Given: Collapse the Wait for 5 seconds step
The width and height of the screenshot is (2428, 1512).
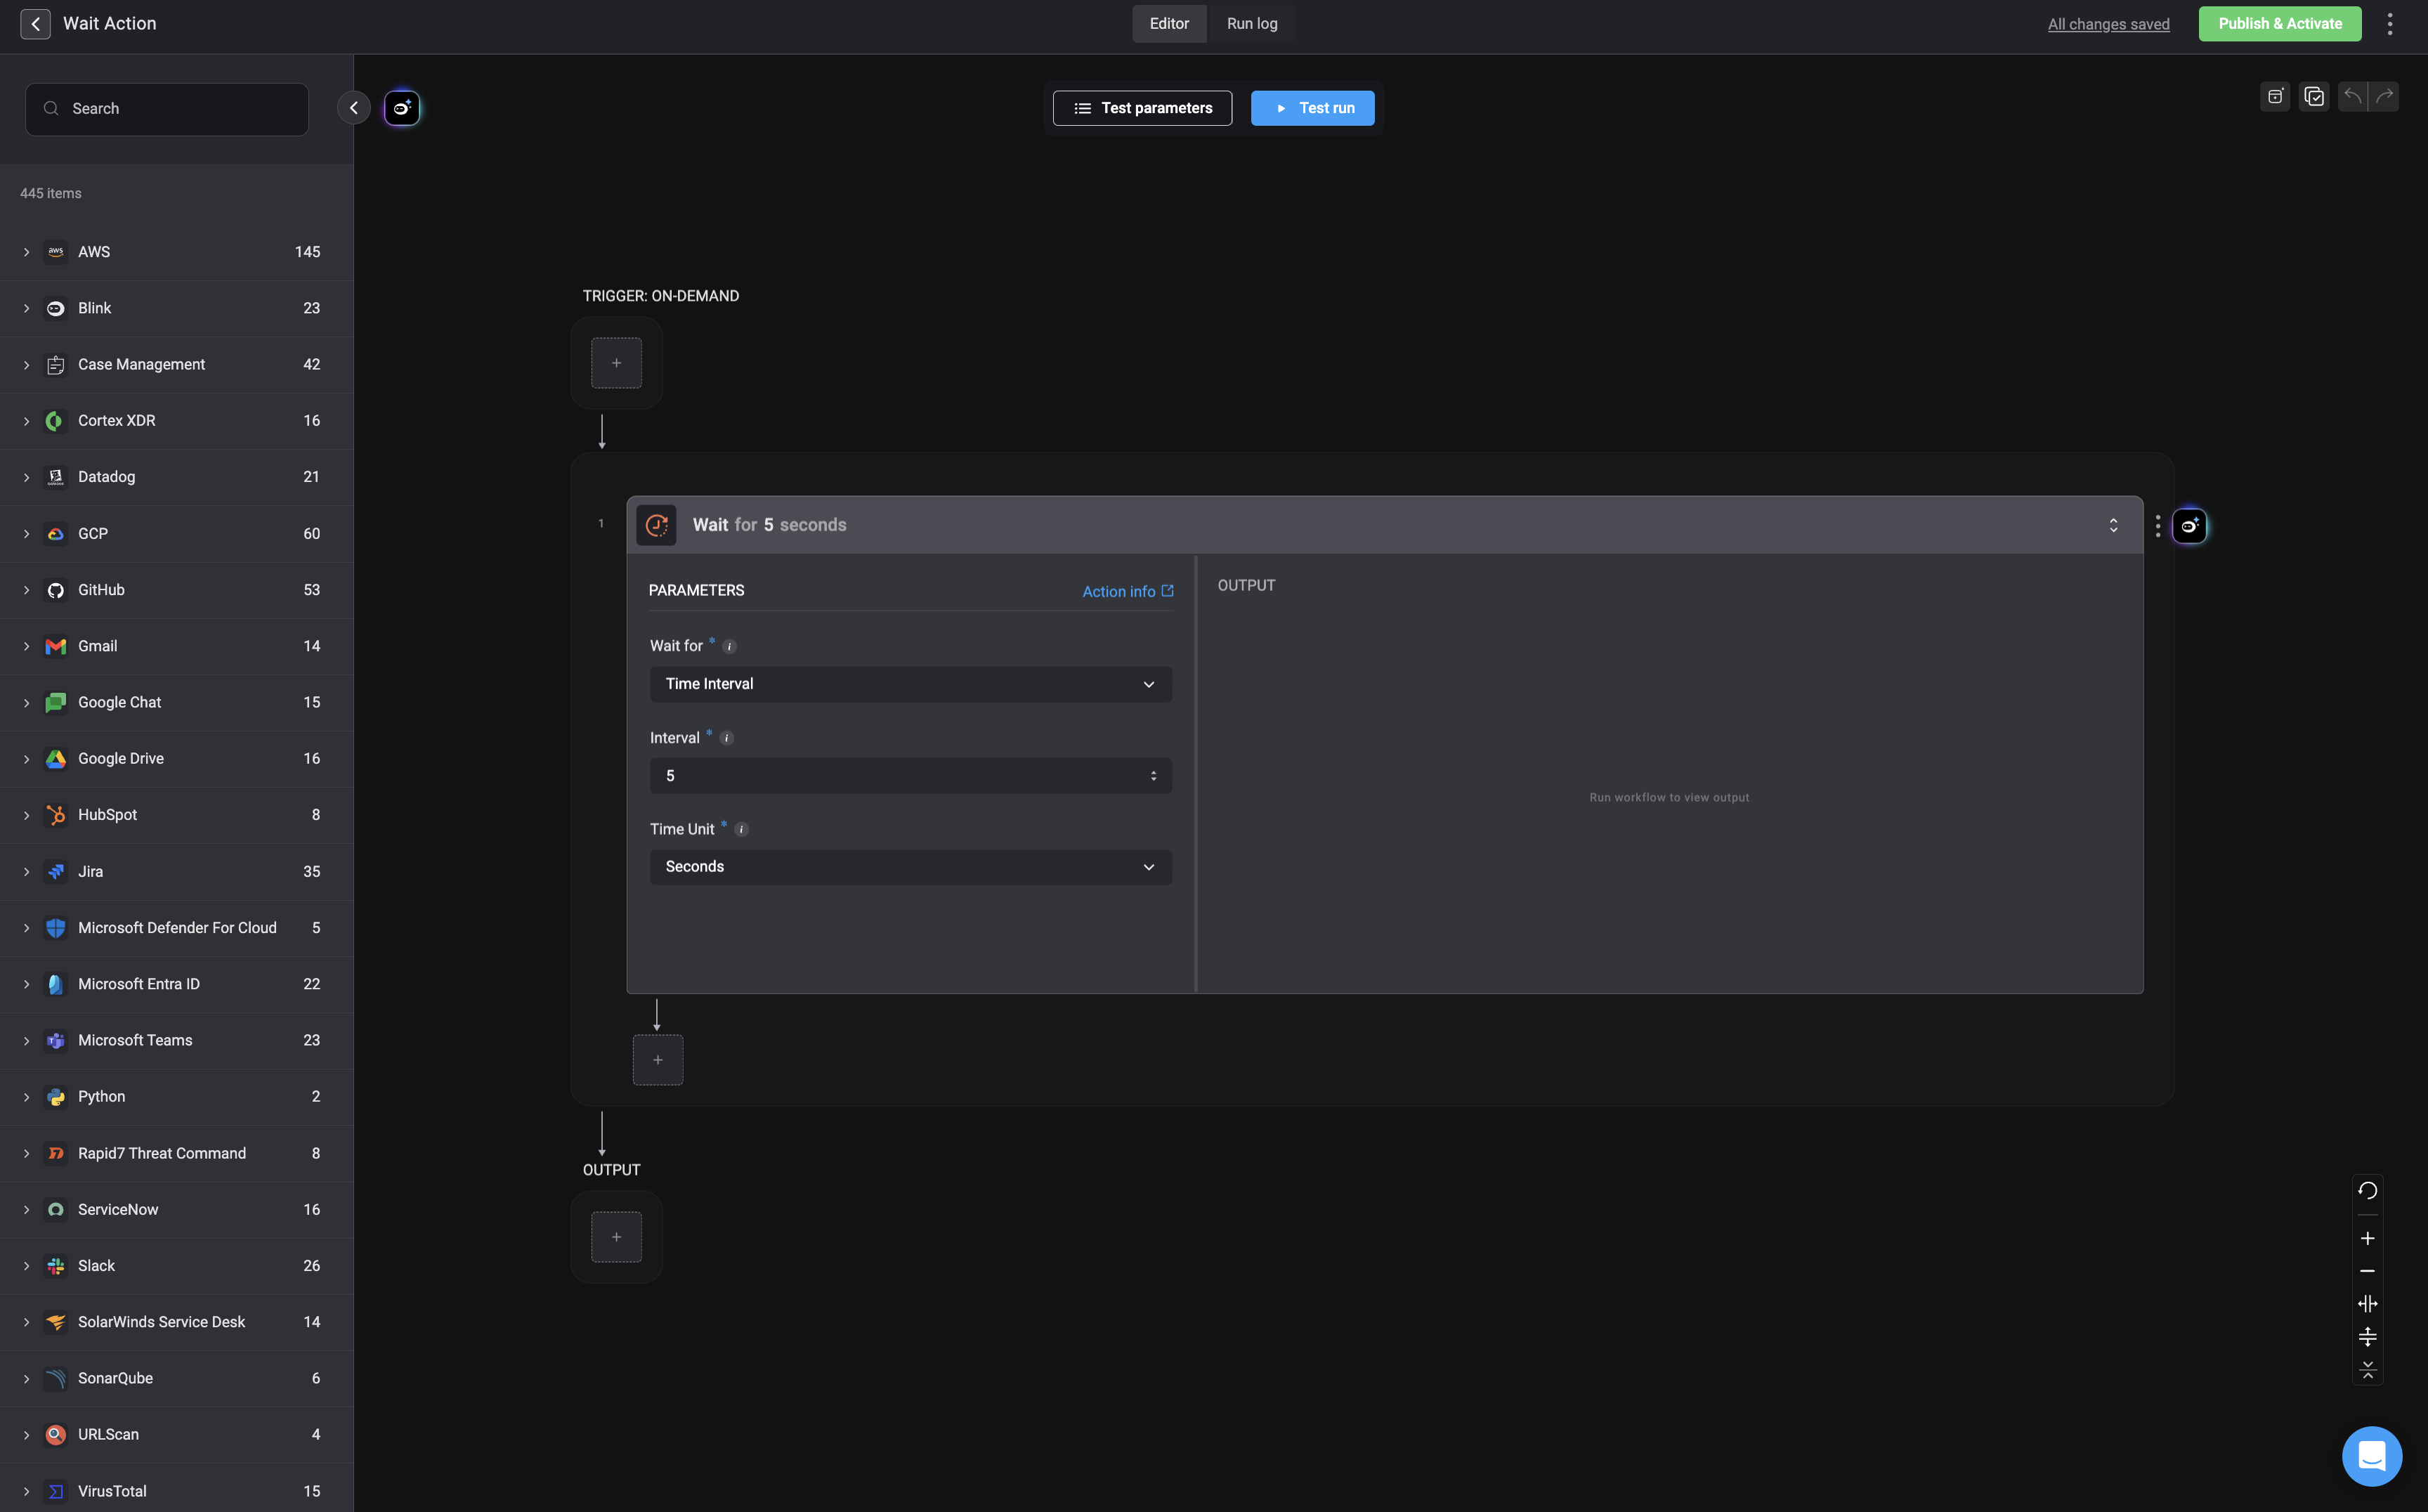Looking at the screenshot, I should pos(2113,525).
